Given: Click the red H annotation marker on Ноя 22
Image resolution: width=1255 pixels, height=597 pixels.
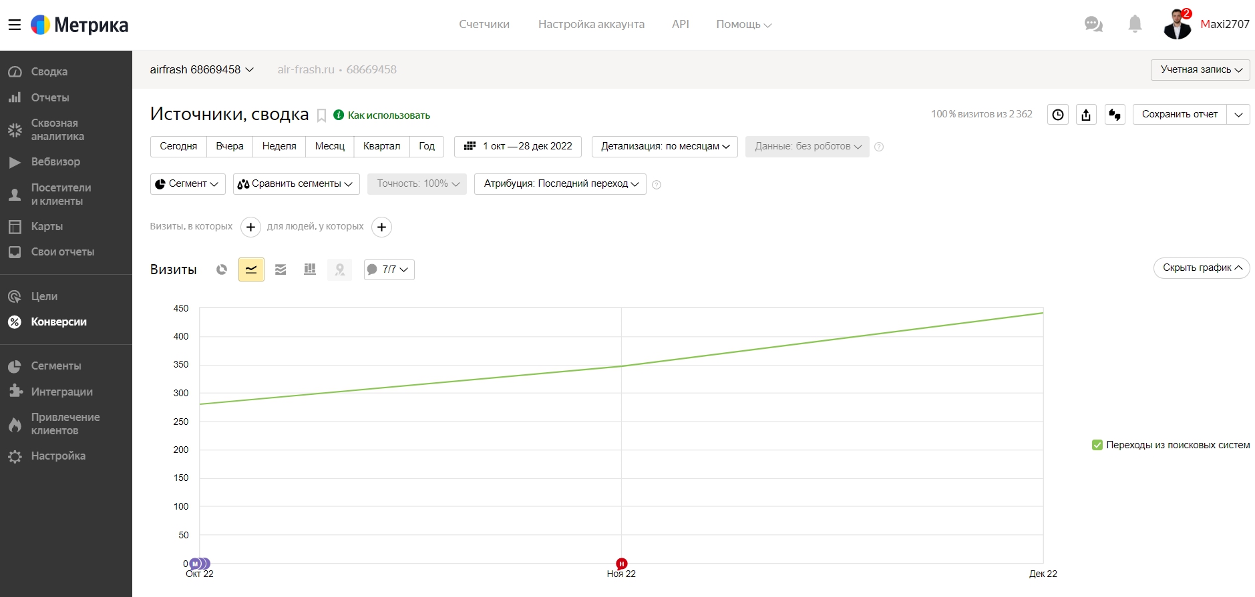Looking at the screenshot, I should [x=621, y=564].
